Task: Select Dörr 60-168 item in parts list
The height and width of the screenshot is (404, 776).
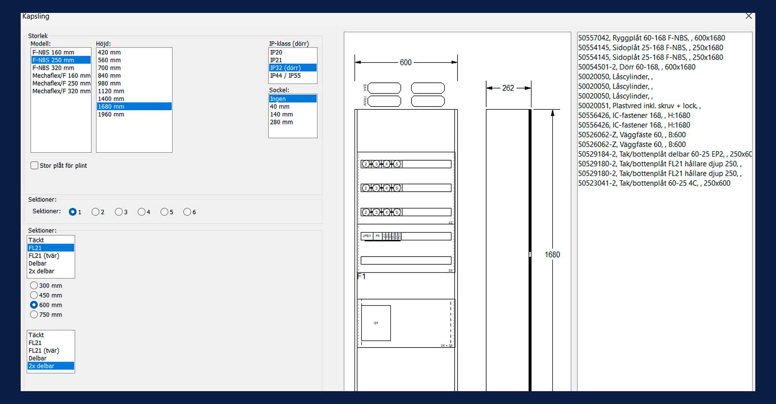Action: tap(637, 67)
